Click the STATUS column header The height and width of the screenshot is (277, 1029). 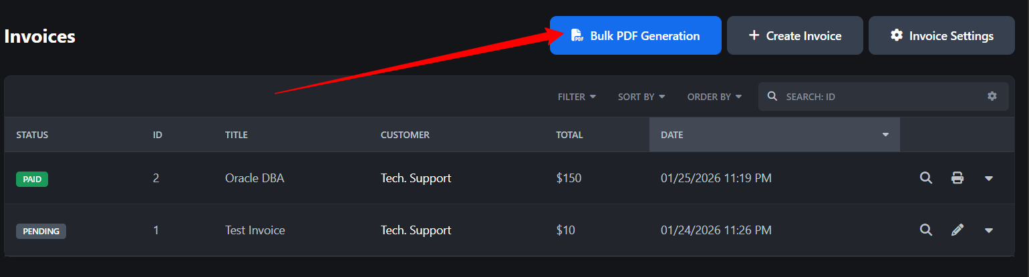32,135
